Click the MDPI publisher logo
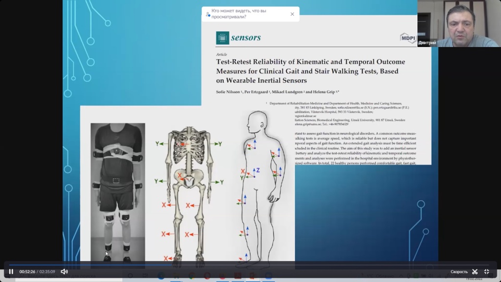The image size is (501, 282). [x=408, y=38]
